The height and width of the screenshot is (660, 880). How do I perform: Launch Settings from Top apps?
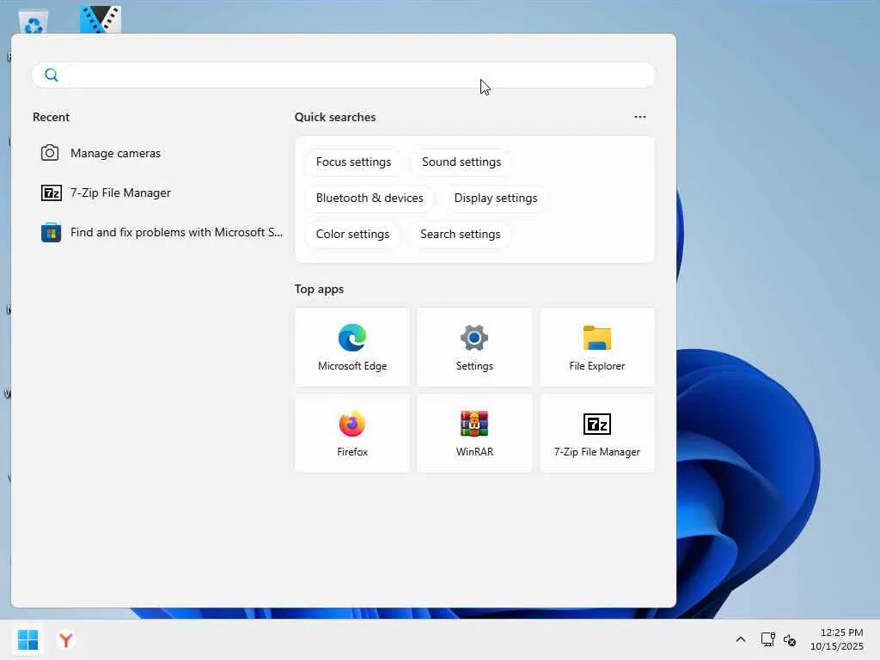pyautogui.click(x=474, y=347)
